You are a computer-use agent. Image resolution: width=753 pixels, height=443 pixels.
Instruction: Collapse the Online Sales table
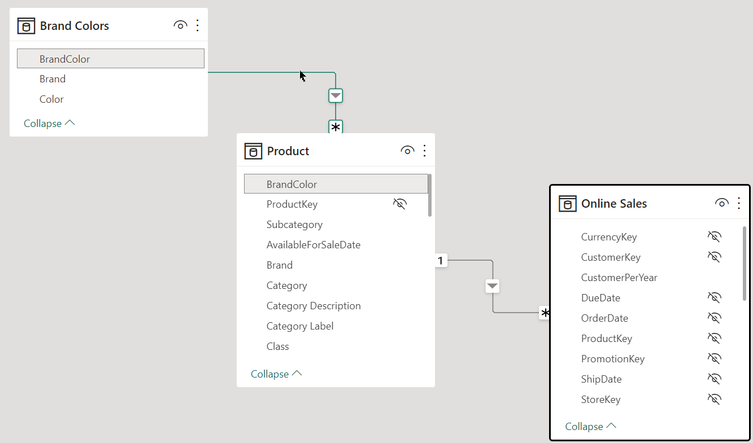590,426
